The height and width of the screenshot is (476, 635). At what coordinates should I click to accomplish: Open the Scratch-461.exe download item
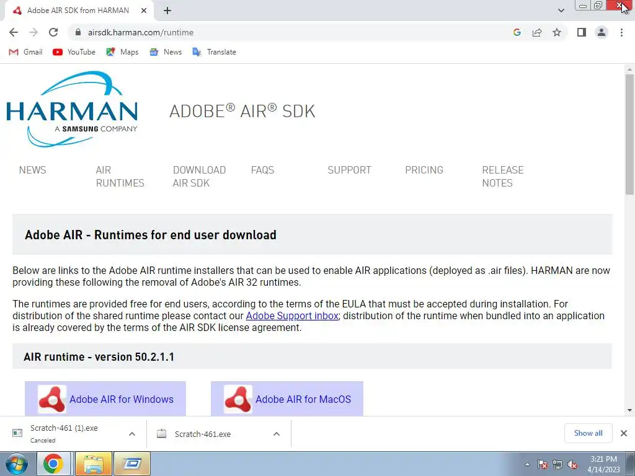pyautogui.click(x=203, y=434)
